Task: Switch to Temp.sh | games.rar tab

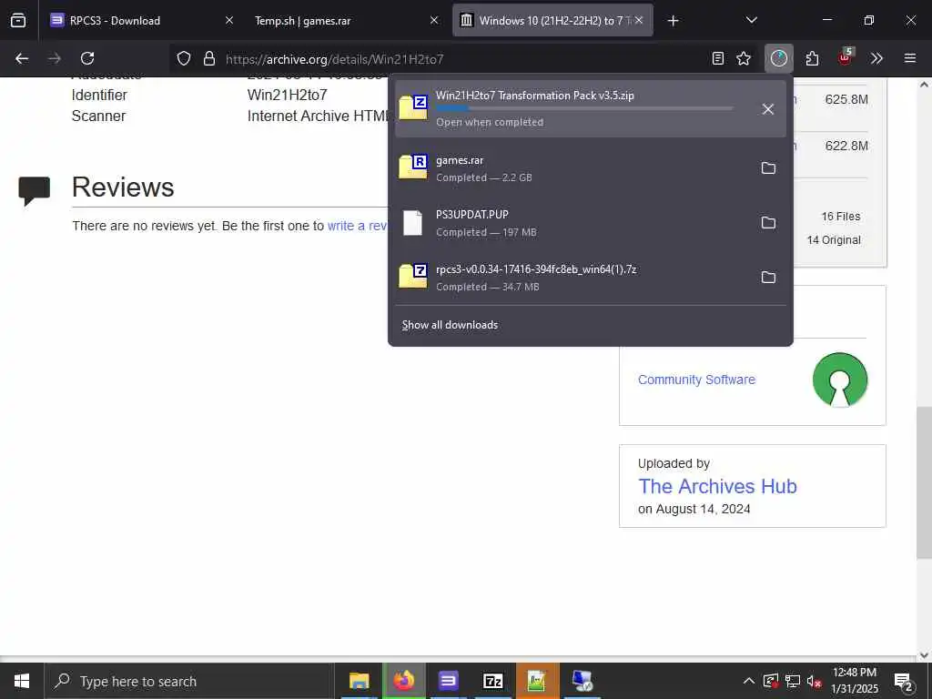Action: [347, 21]
